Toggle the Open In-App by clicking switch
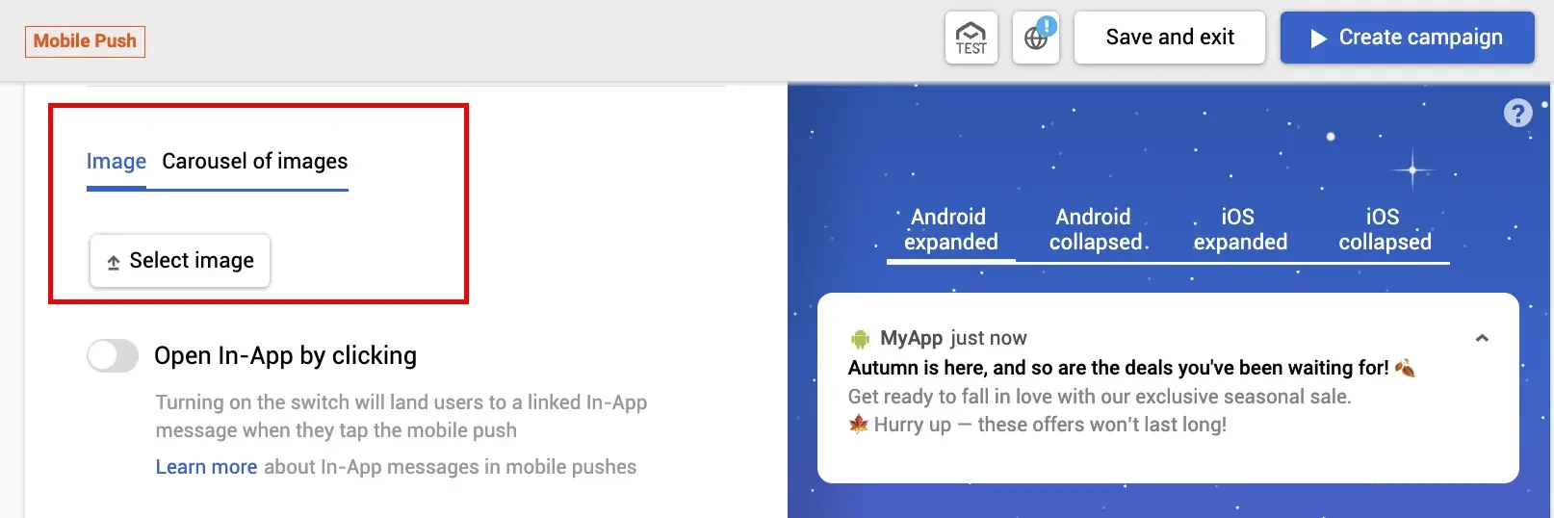The height and width of the screenshot is (518, 1554). click(113, 356)
